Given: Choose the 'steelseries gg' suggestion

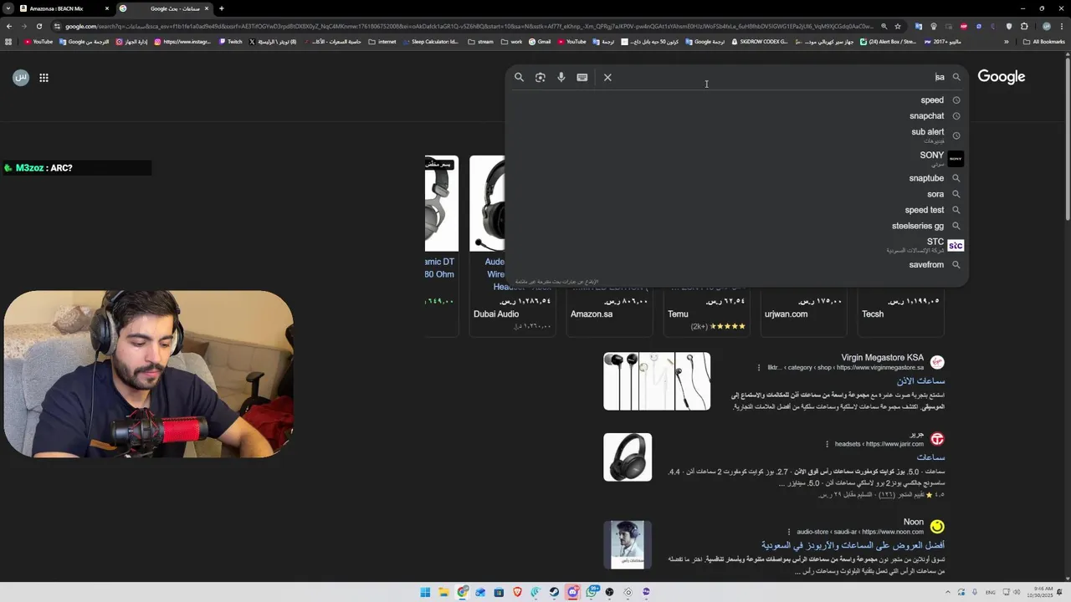Looking at the screenshot, I should pos(737,226).
